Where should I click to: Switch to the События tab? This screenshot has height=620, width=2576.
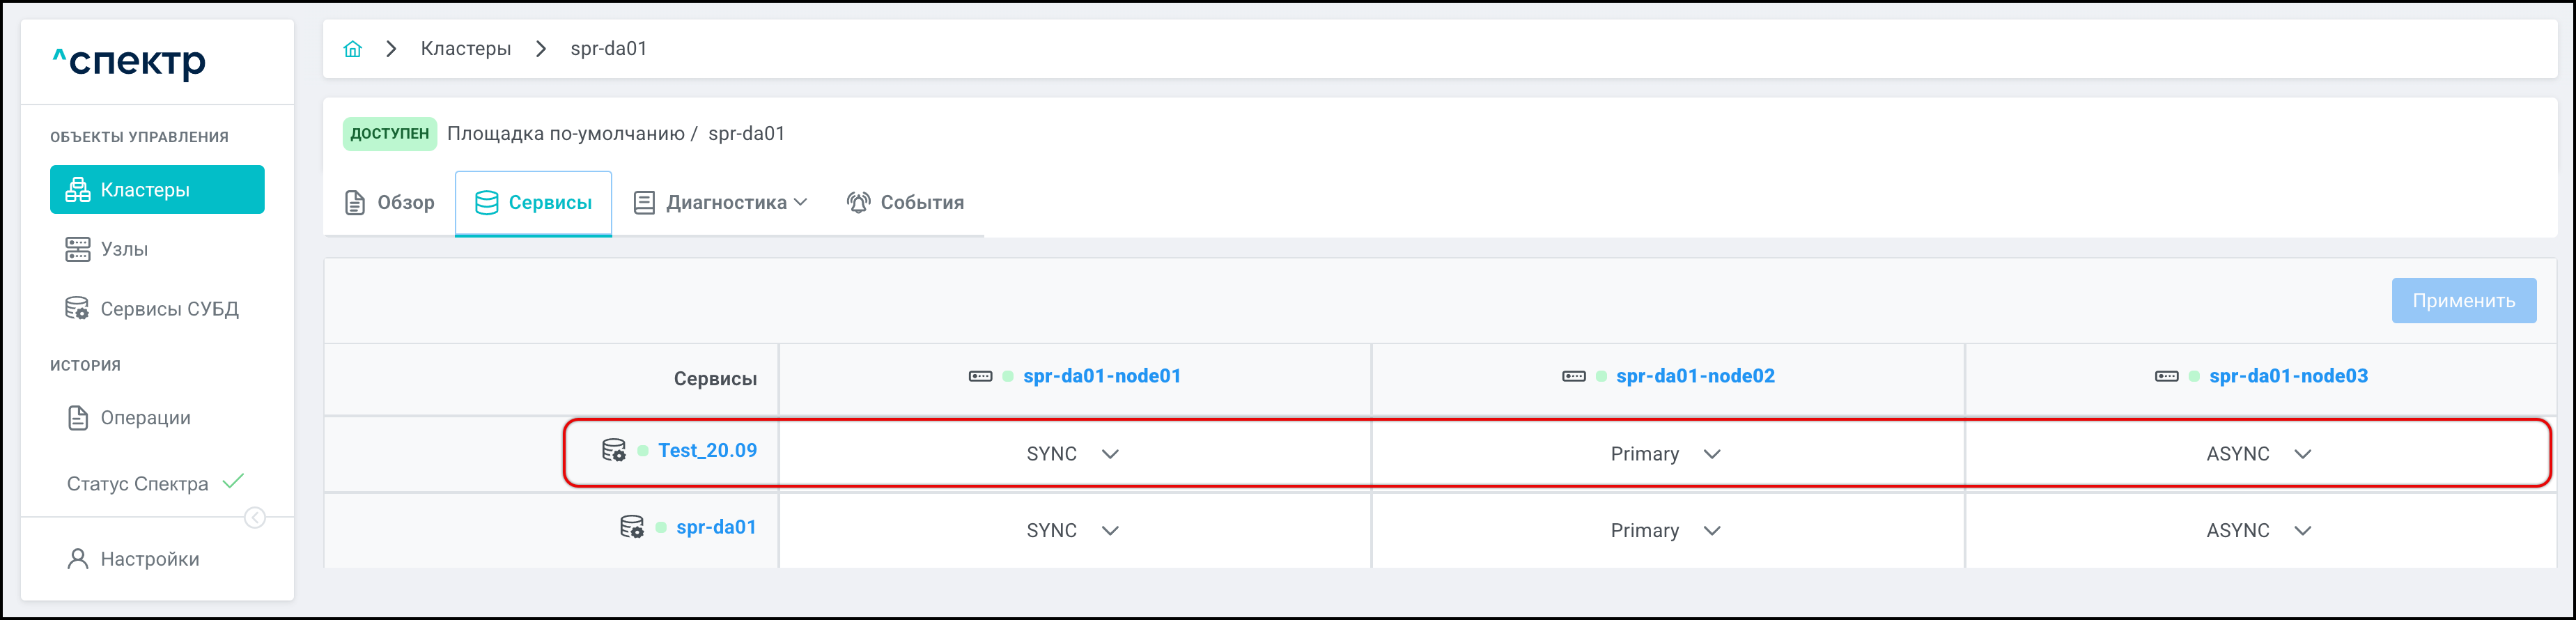pyautogui.click(x=905, y=203)
